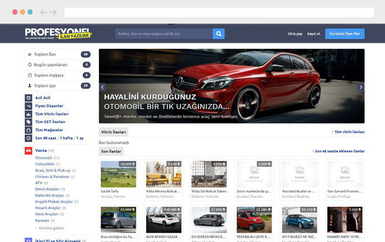
Task: Open the Minivan & Panelvan subcategory
Action: [52, 177]
